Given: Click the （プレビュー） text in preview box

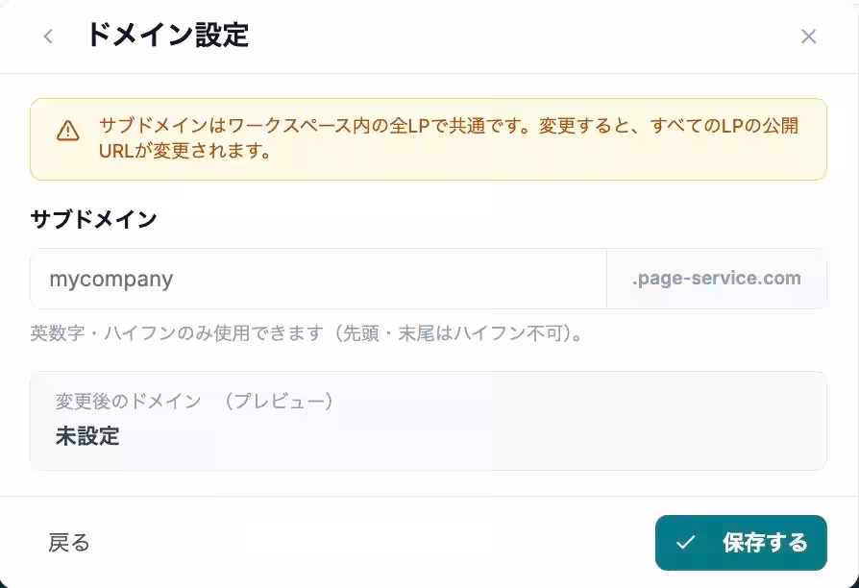Looking at the screenshot, I should click(279, 402).
